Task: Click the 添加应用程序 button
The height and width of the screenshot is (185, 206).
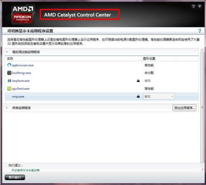Action: pyautogui.click(x=184, y=108)
